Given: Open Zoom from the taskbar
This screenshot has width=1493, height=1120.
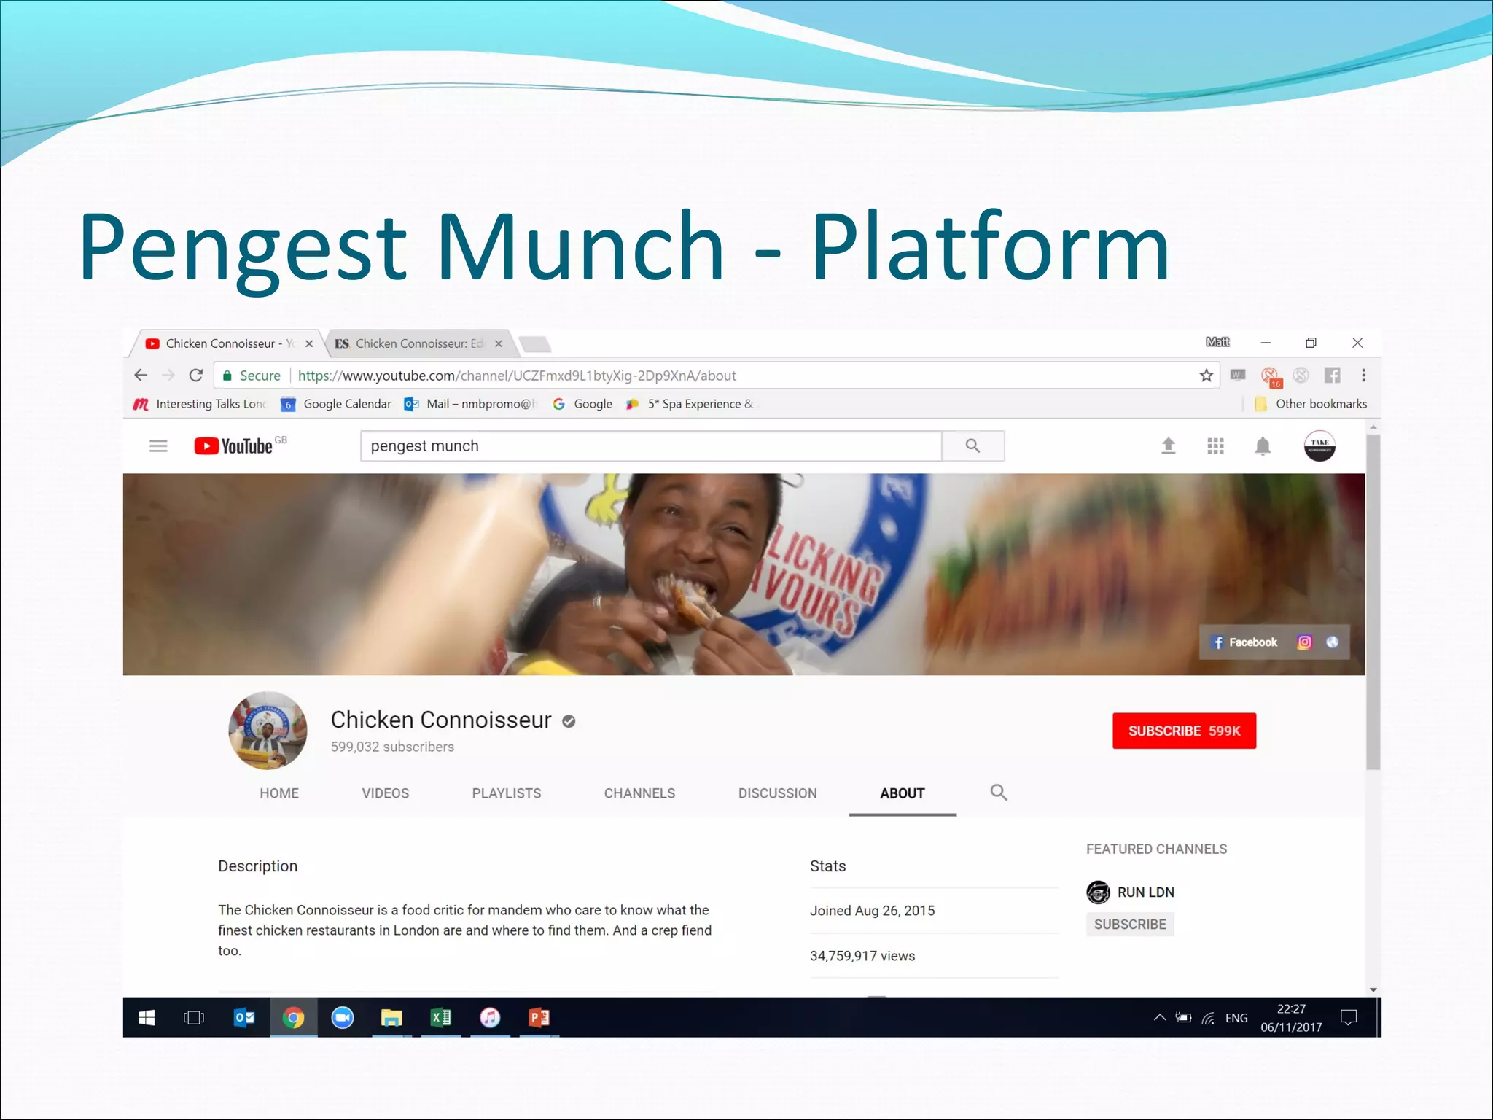Looking at the screenshot, I should [x=343, y=1018].
